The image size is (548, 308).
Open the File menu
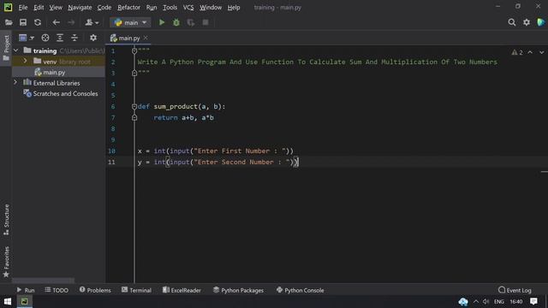(23, 8)
